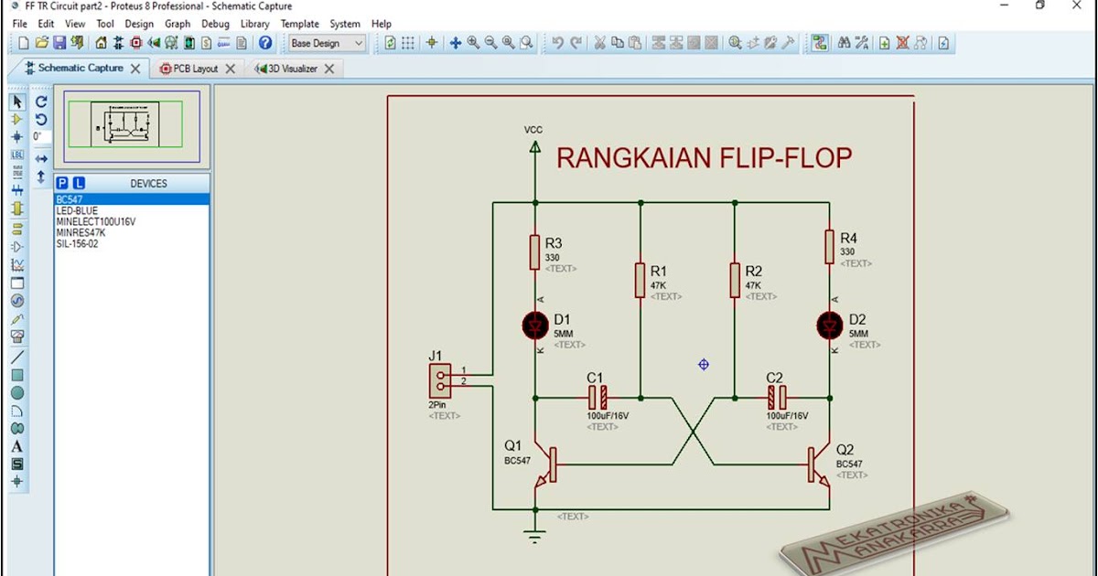Click the Zoom In magnifier icon
The image size is (1098, 576).
[472, 42]
